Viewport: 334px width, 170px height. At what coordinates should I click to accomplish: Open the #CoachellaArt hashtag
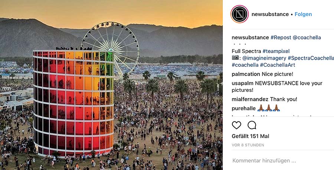click(x=278, y=65)
